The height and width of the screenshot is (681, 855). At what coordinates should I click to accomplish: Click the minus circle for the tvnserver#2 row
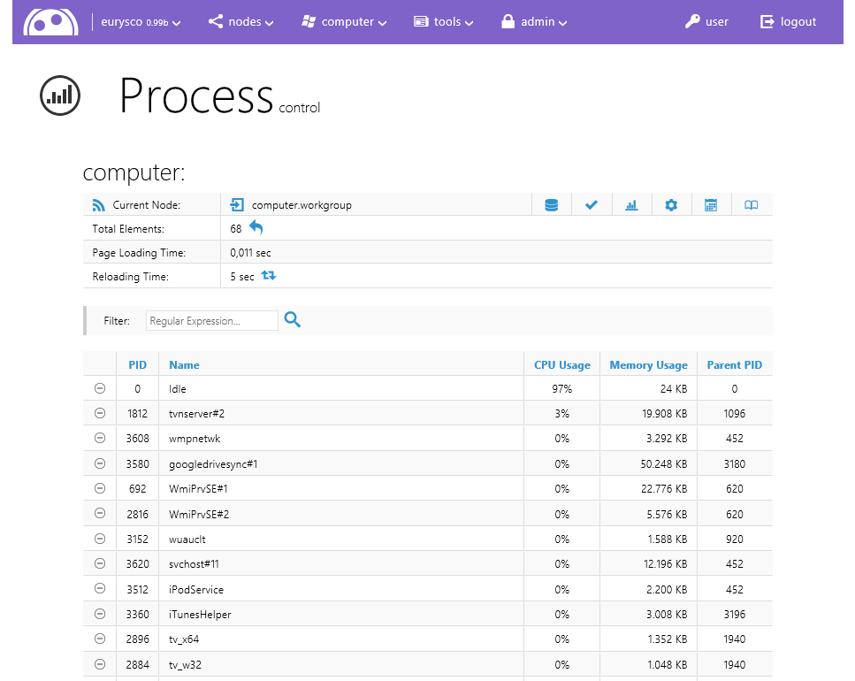(100, 413)
